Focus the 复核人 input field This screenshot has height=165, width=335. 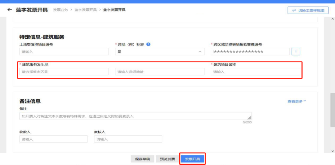coord(128,139)
